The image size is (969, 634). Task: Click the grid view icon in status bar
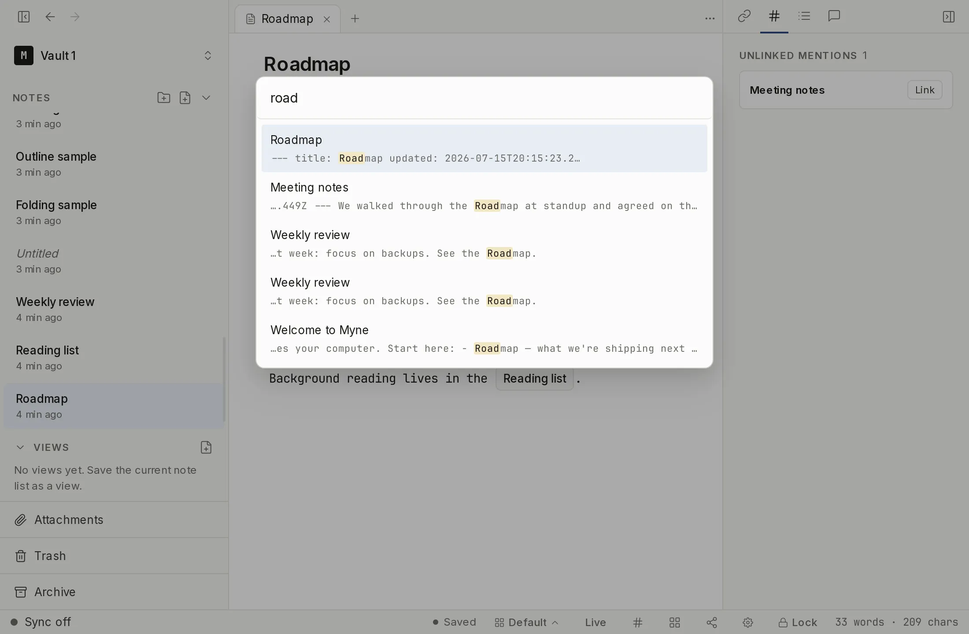[675, 622]
